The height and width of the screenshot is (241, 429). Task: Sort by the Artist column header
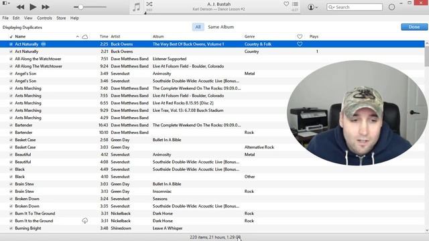115,37
